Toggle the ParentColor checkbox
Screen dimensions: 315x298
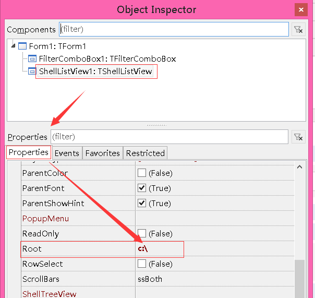142,173
